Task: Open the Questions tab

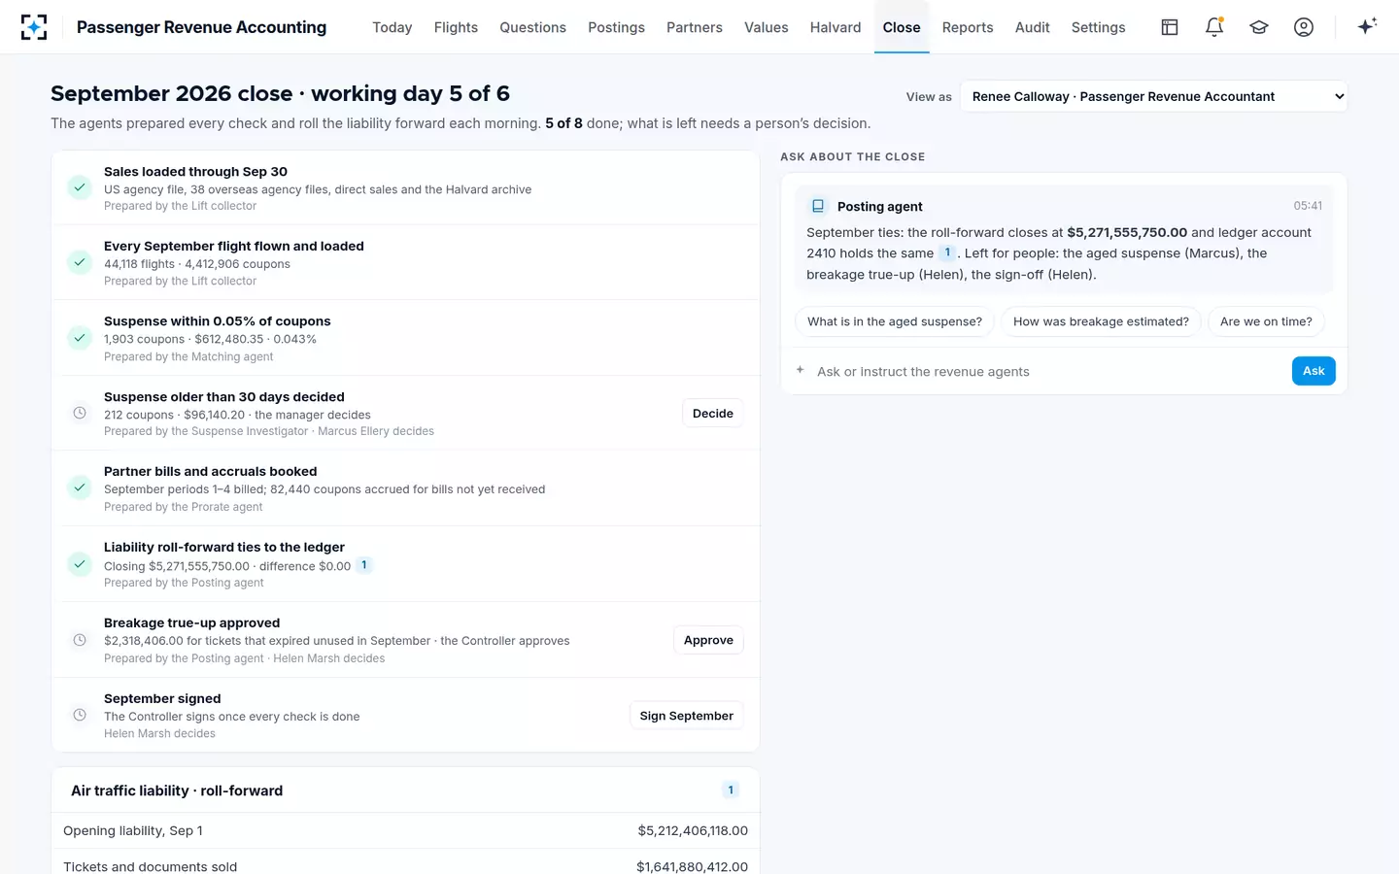Action: point(532,27)
